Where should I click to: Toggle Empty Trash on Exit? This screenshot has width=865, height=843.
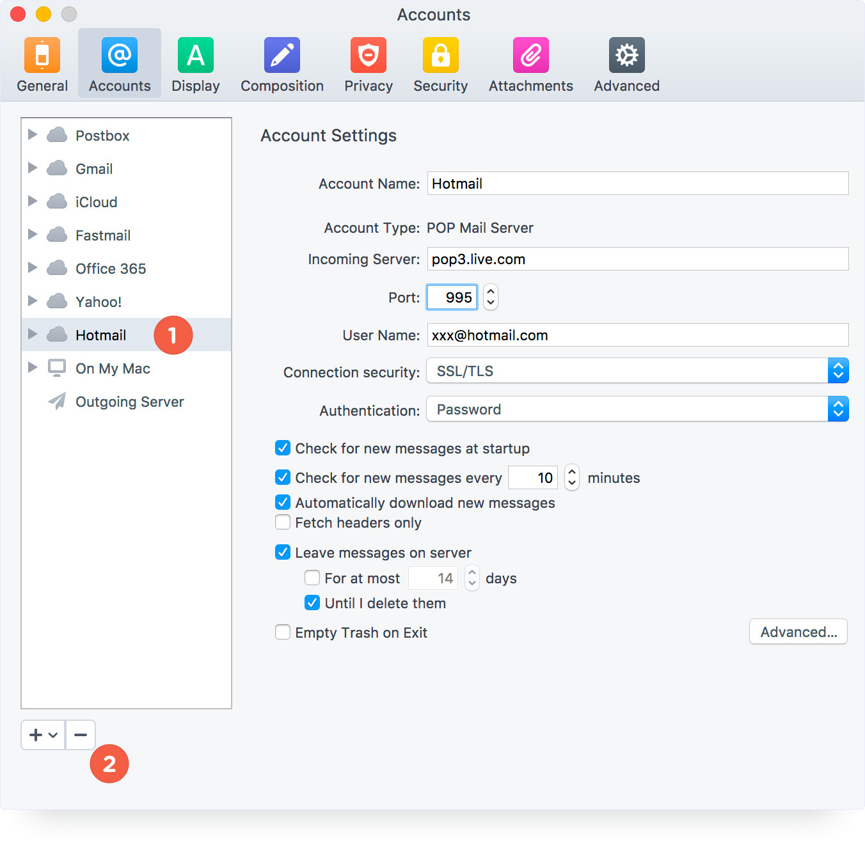(283, 633)
